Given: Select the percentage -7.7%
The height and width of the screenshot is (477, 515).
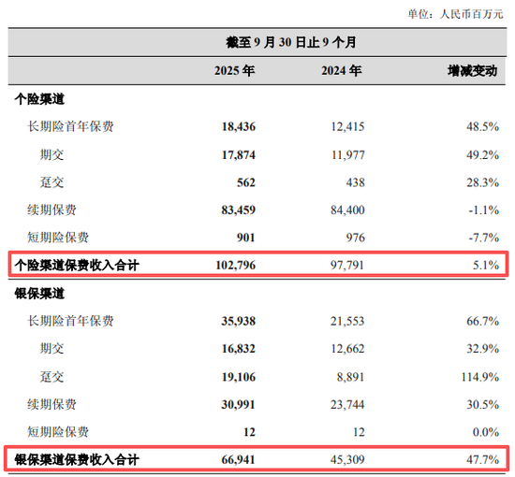Looking at the screenshot, I should click(483, 238).
